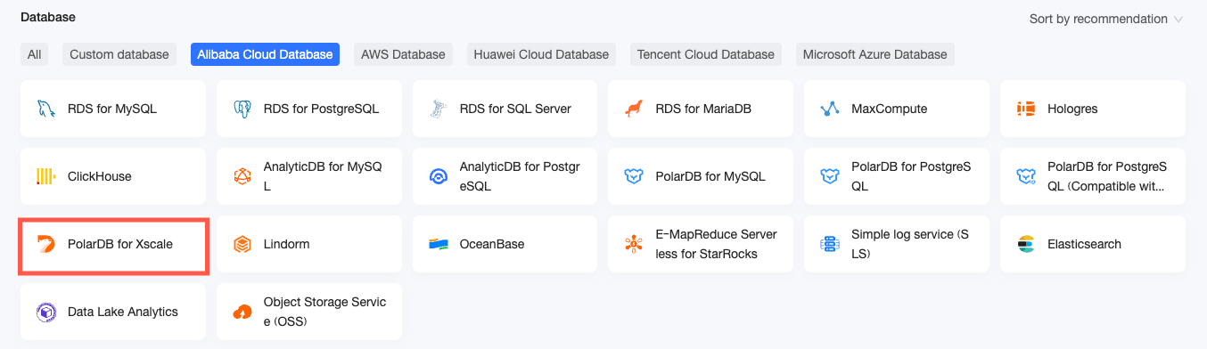The image size is (1207, 349).
Task: Click the Lindorm hexagon icon
Action: [x=242, y=244]
